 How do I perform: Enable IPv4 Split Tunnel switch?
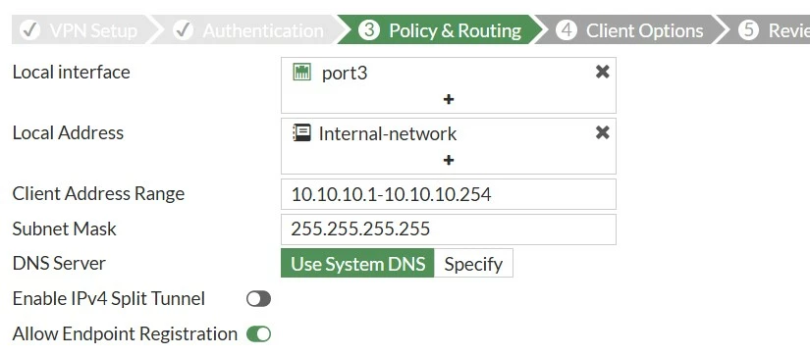coord(258,299)
